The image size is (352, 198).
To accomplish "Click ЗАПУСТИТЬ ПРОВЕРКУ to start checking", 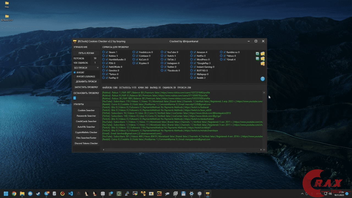I will click(x=86, y=87).
